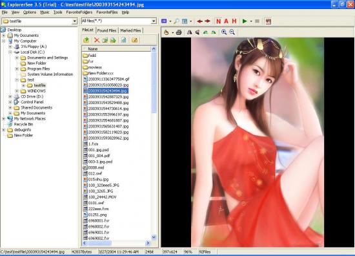Click the red back arrow
Image resolution: width=355 pixels, height=256 pixels.
pyautogui.click(x=199, y=21)
